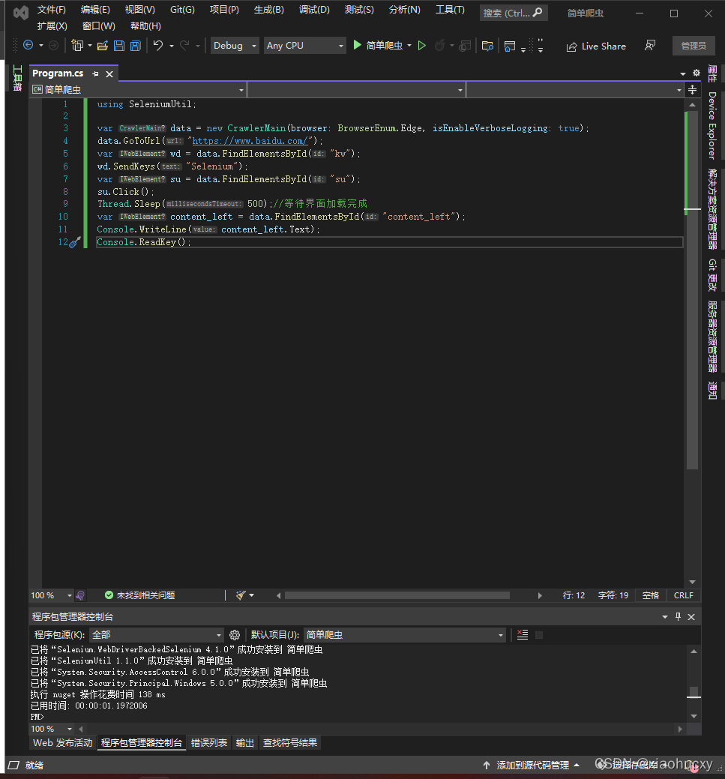Open Package Manager Console window options dropdown arrow
Image resolution: width=725 pixels, height=779 pixels.
click(x=665, y=617)
